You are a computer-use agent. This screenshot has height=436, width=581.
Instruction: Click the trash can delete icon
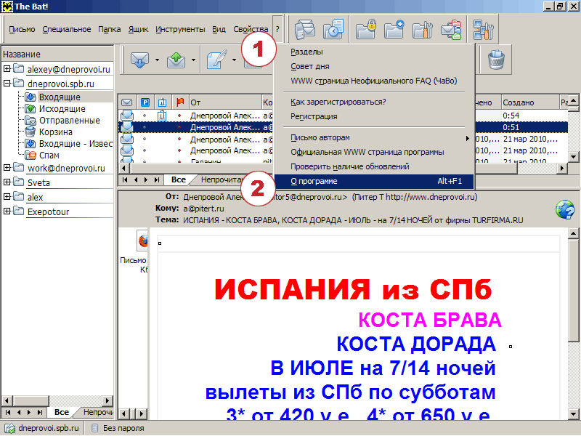[497, 60]
